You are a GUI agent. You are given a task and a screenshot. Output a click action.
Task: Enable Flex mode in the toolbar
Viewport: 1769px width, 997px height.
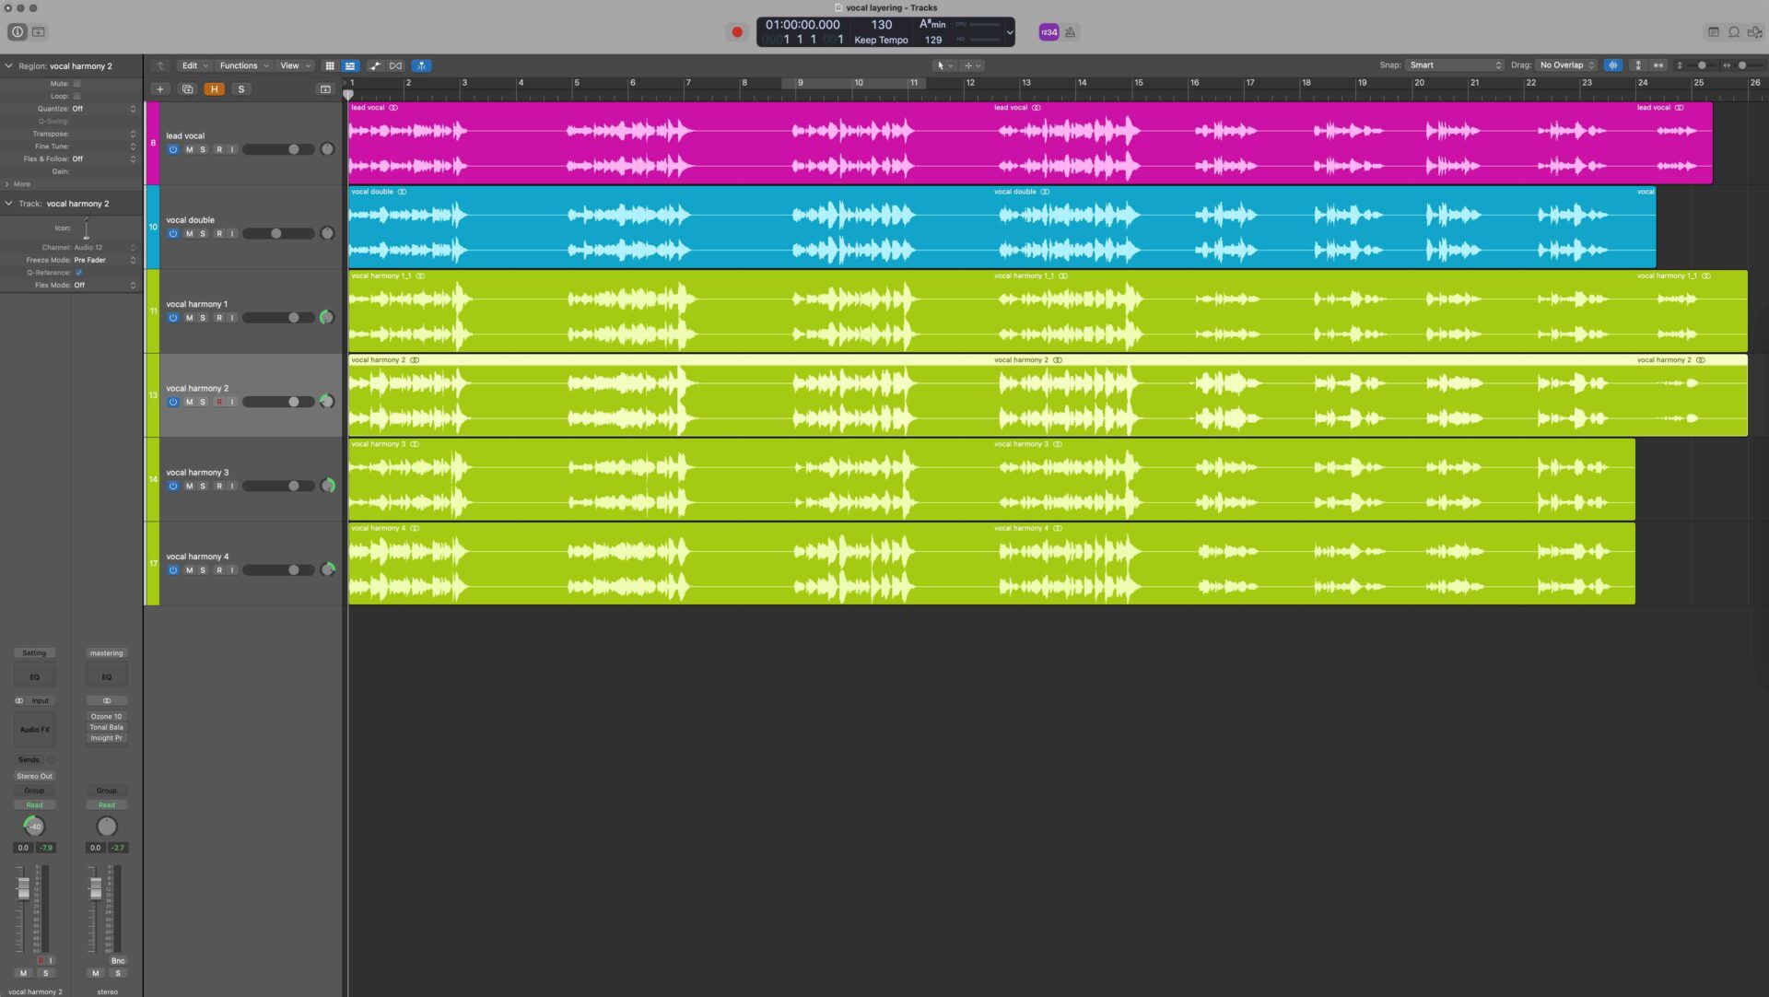(x=422, y=65)
